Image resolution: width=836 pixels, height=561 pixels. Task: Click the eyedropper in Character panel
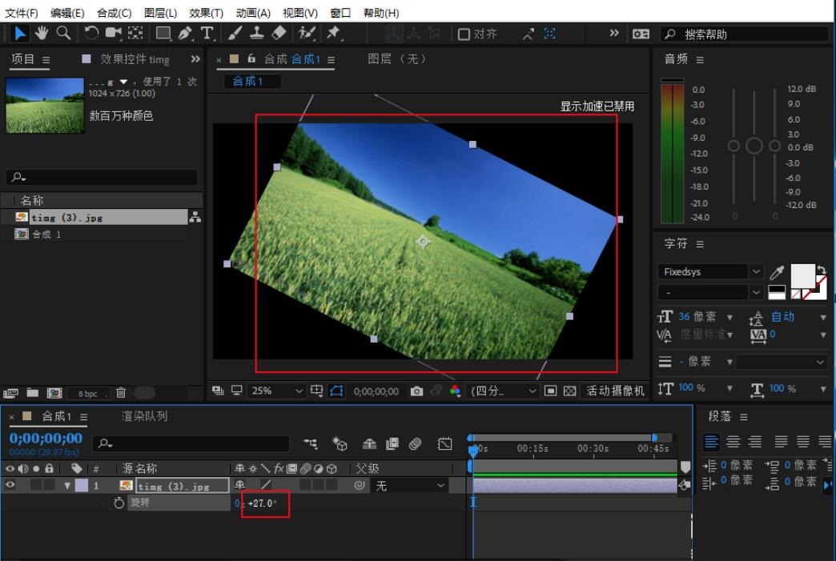[777, 273]
